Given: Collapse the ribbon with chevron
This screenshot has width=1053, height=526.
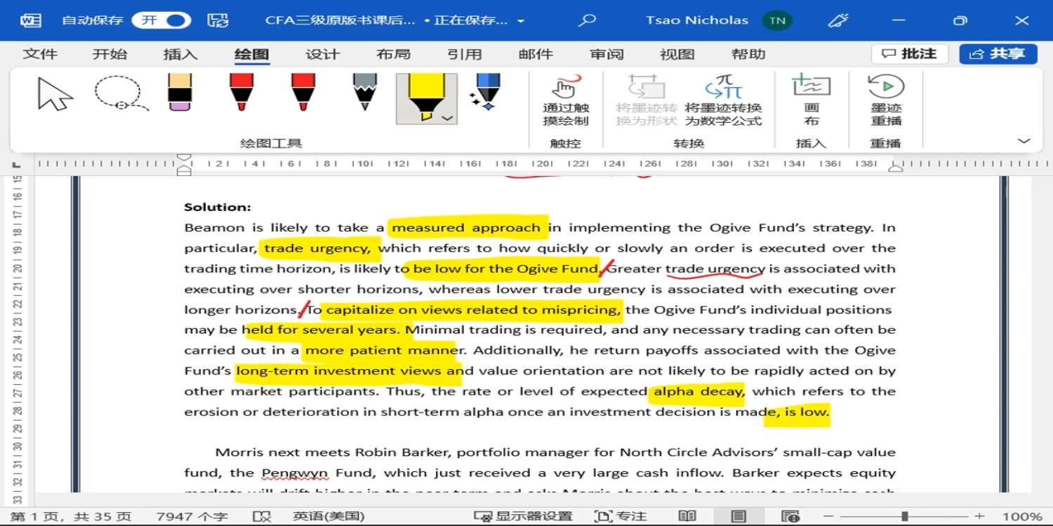Looking at the screenshot, I should (1024, 142).
